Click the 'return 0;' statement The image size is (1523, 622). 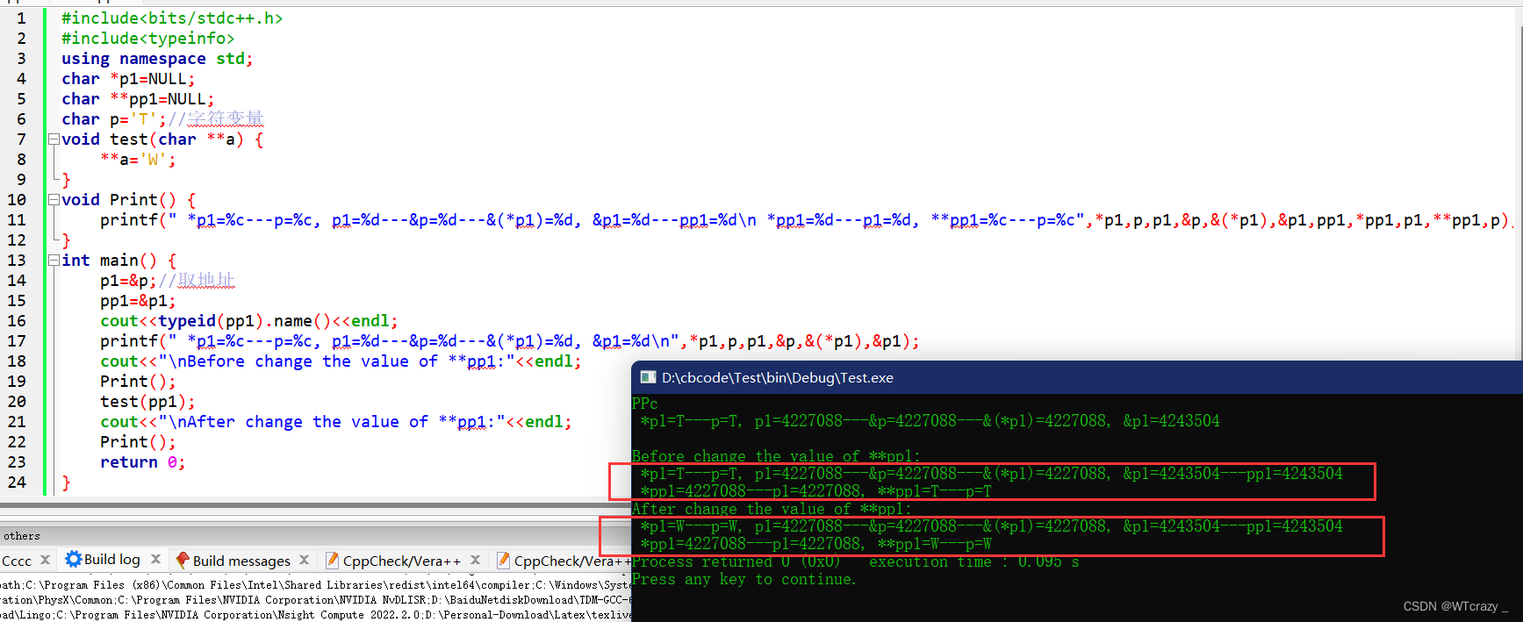[x=142, y=462]
